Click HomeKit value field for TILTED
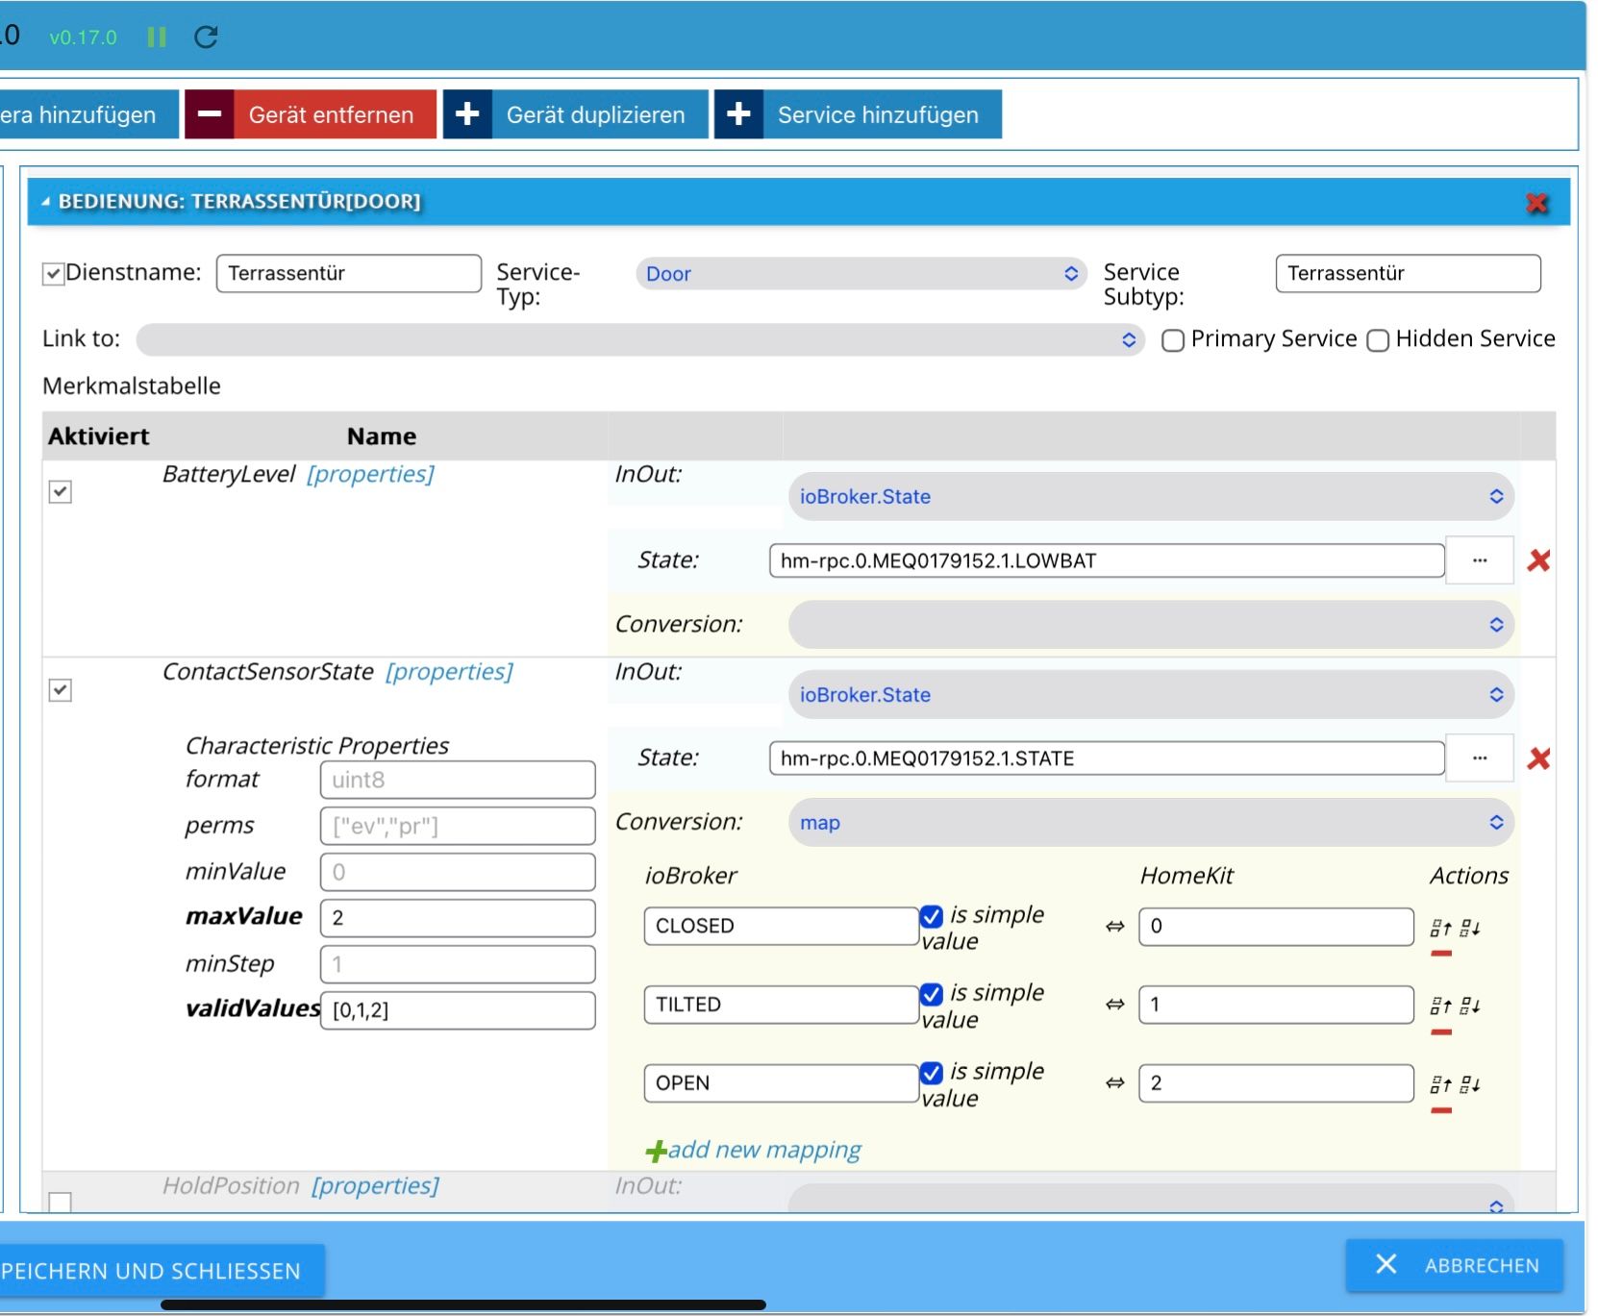The height and width of the screenshot is (1316, 1598). pos(1276,1005)
